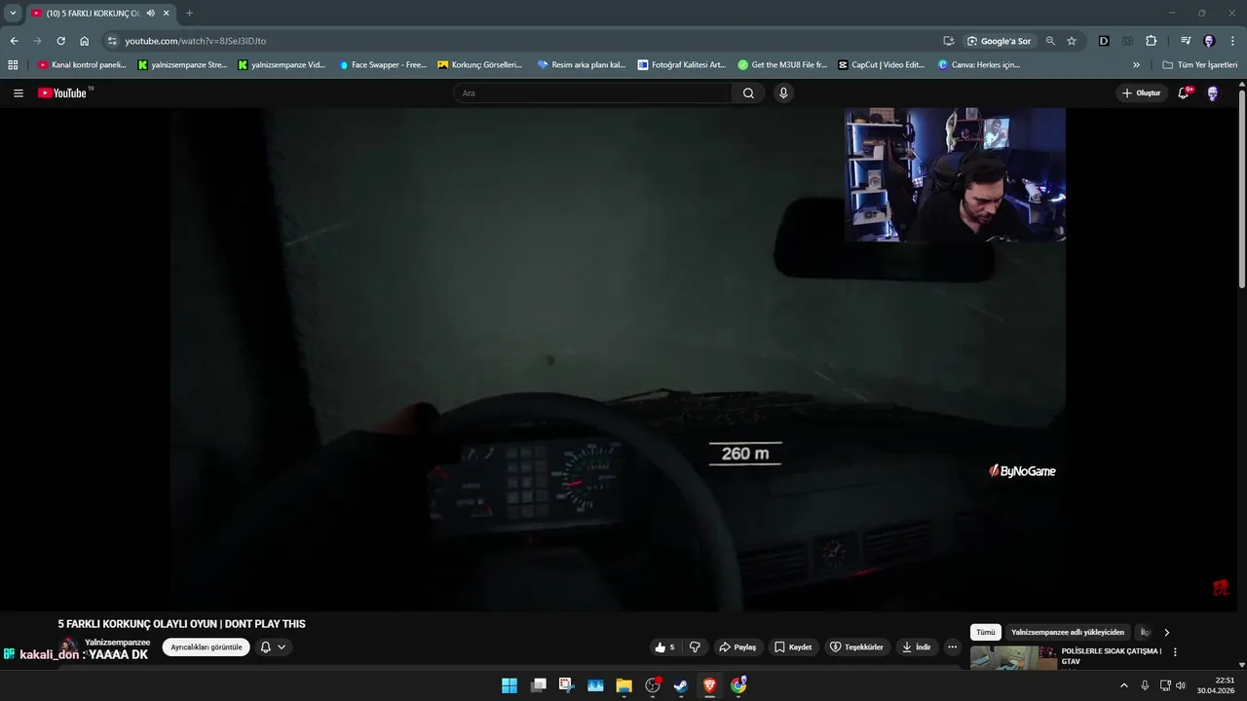This screenshot has height=701, width=1247.
Task: Open Tüm Yer İşaretleri bookmarks folder
Action: coord(1200,65)
